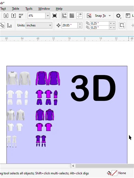134x178 pixels.
Task: Open the Text menu
Action: [3, 9]
